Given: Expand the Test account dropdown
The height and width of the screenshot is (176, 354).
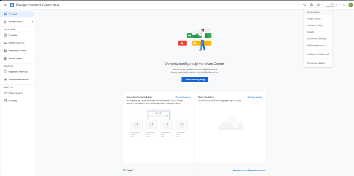Looking at the screenshot, I should point(332,5).
